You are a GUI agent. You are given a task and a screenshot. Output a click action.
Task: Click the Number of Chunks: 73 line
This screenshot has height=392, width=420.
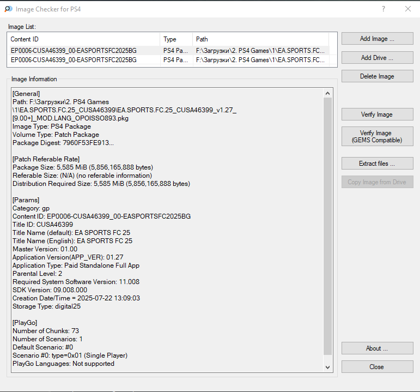(x=46, y=331)
